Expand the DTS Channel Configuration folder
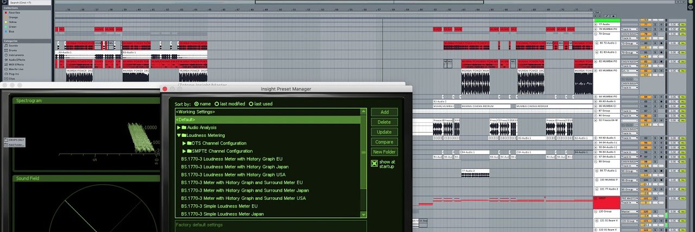 click(184, 143)
